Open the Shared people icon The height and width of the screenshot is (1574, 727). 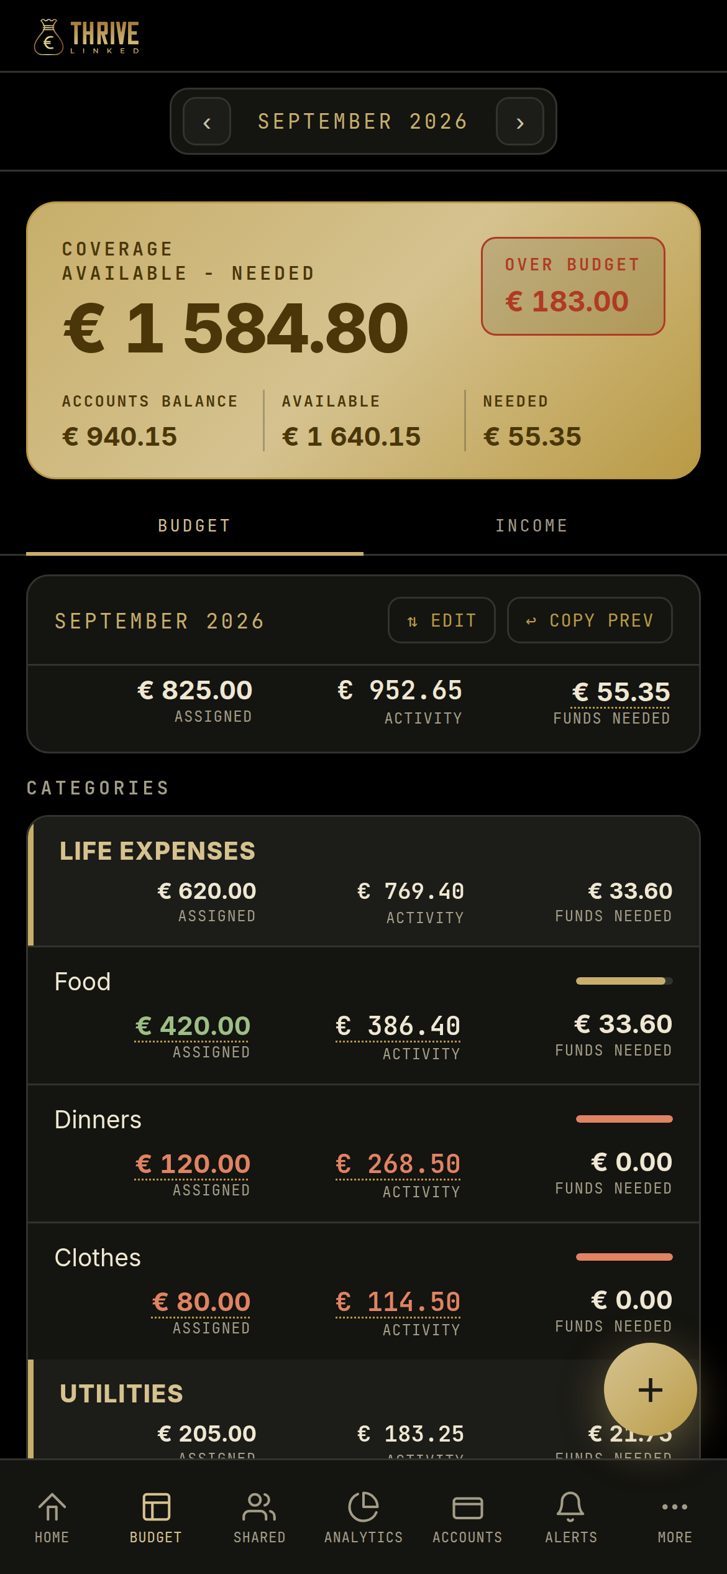coord(259,1506)
